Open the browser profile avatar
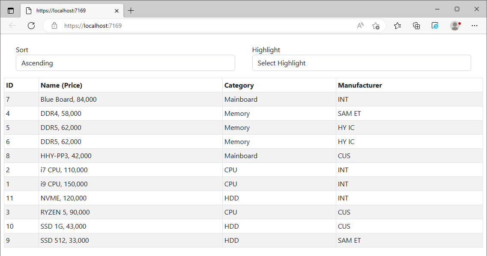The height and width of the screenshot is (256, 487). (x=455, y=26)
